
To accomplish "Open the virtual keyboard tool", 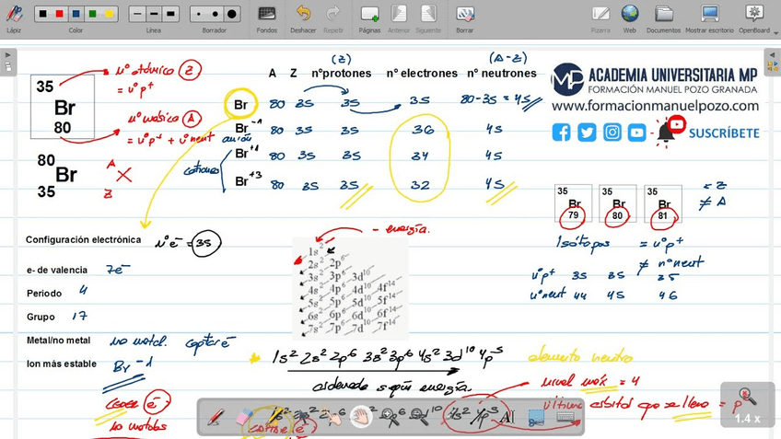I will tap(566, 417).
